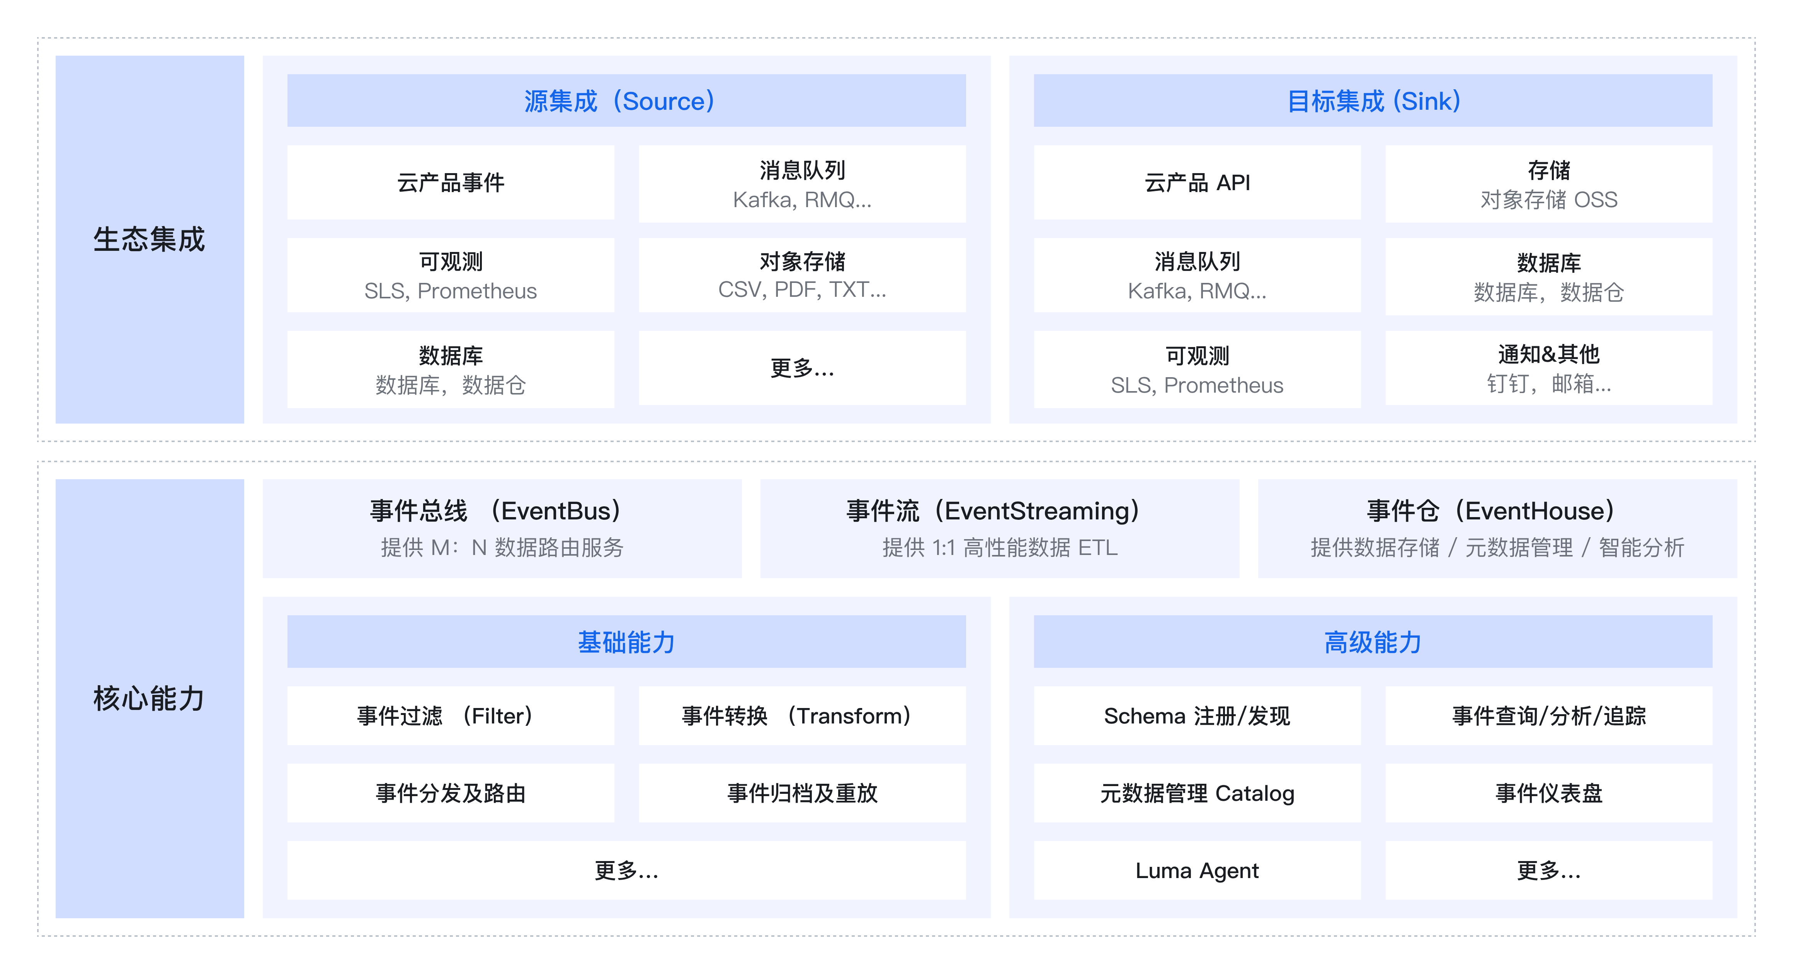Image resolution: width=1793 pixels, height=977 pixels.
Task: Click the 事件查询/分析/追踪 card
Action: pos(1549,715)
